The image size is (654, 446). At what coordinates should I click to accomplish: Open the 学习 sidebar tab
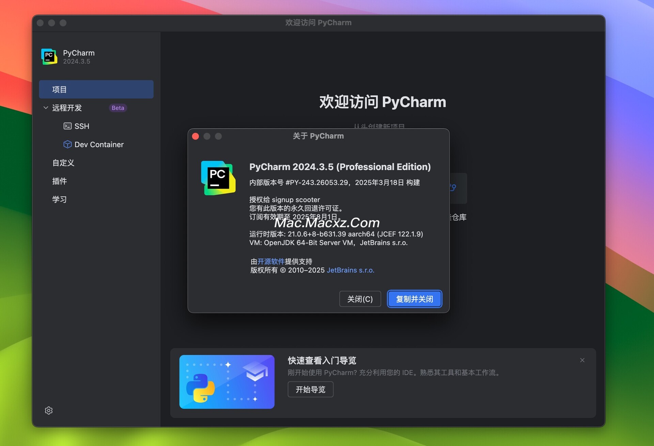click(59, 199)
